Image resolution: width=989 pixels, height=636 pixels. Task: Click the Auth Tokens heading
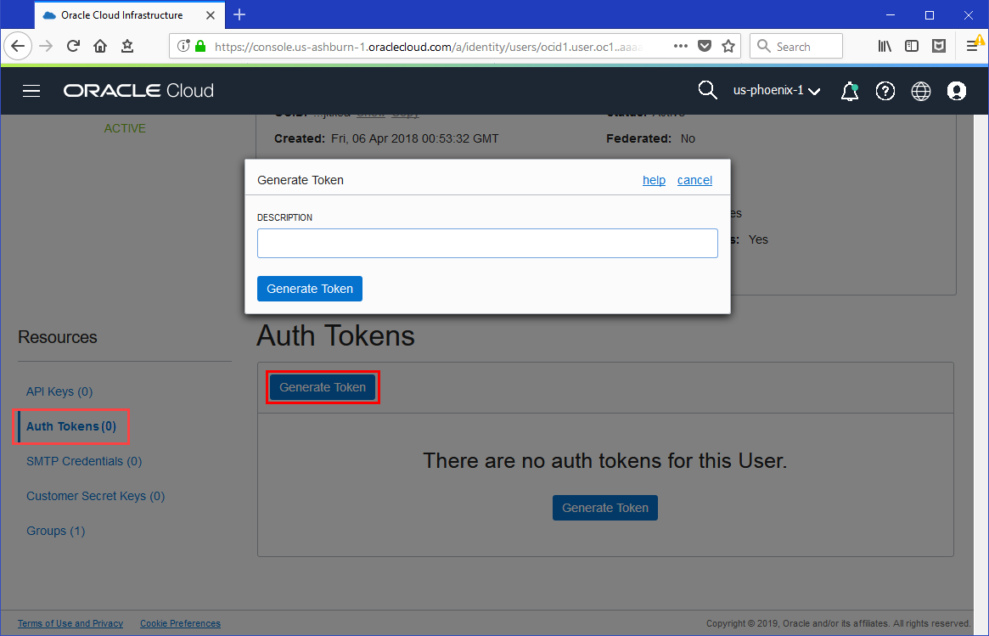click(335, 335)
